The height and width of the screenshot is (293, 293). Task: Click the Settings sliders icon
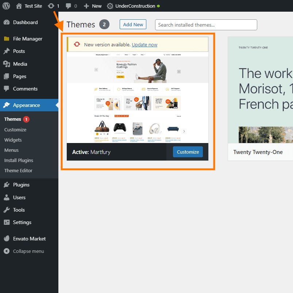point(7,222)
